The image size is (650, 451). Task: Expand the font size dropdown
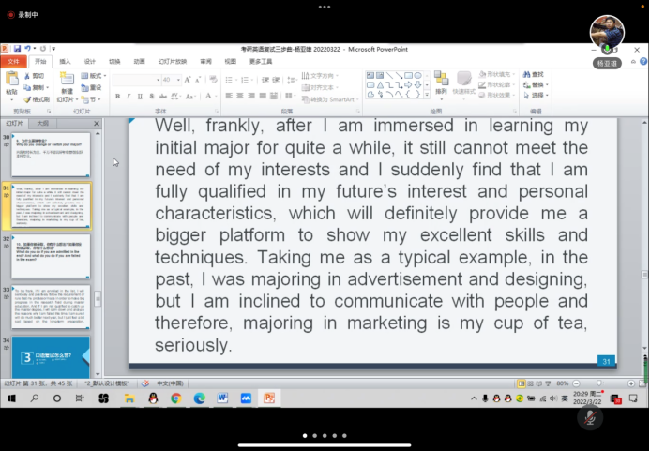coord(178,81)
